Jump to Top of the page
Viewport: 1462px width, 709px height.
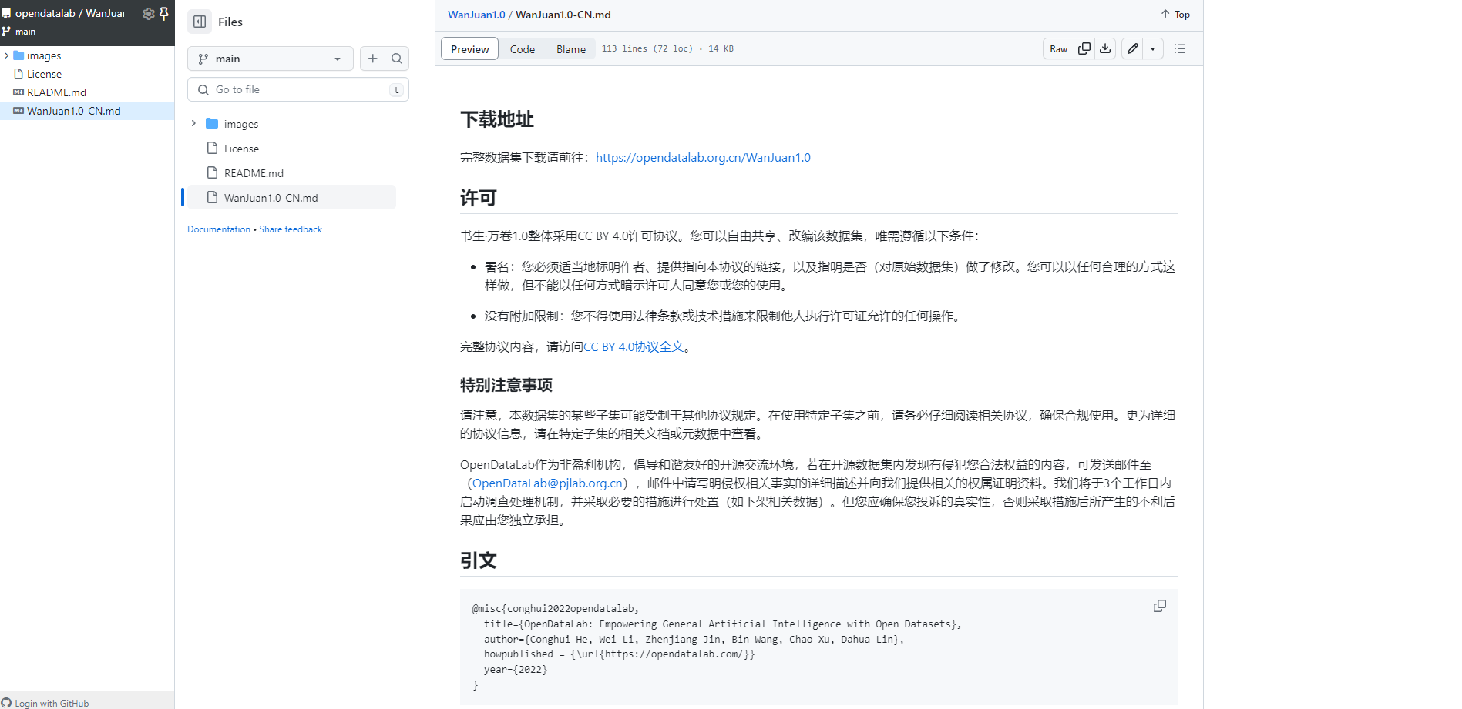(1175, 15)
